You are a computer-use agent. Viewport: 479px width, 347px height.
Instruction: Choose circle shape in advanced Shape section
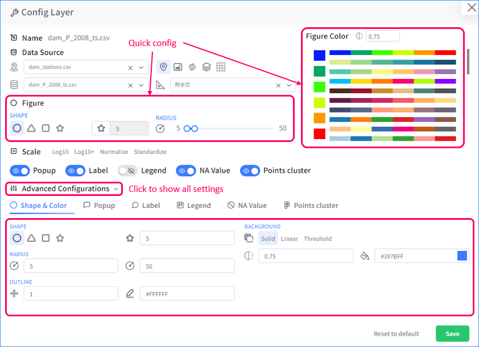17,238
